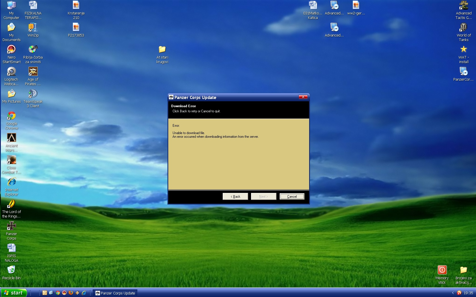
Task: Select PanzerCor installer icon
Action: coord(463,74)
